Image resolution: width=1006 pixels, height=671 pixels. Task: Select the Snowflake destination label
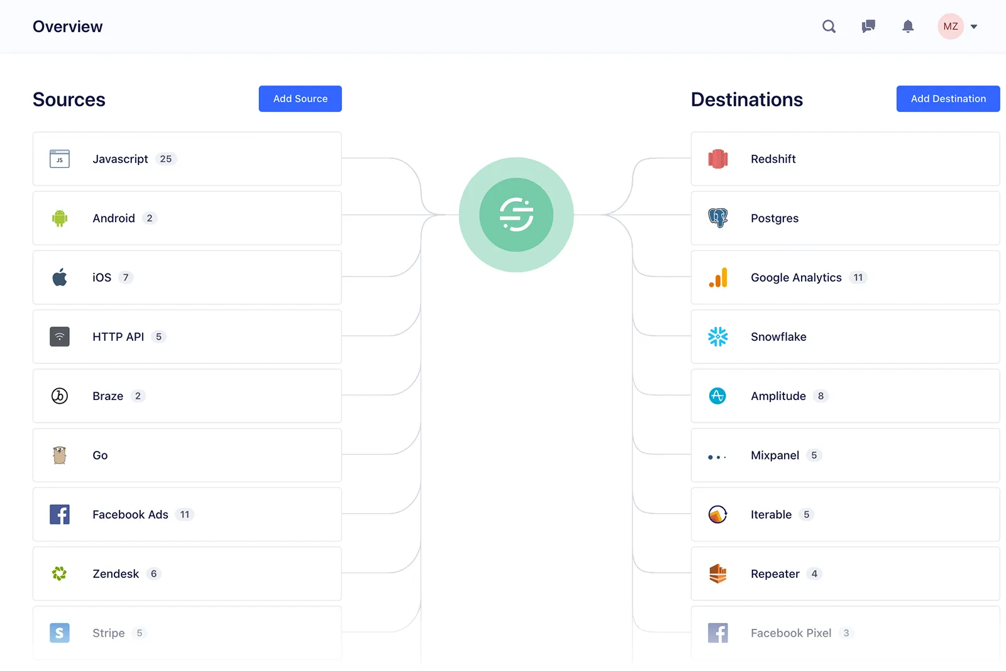pyautogui.click(x=778, y=336)
